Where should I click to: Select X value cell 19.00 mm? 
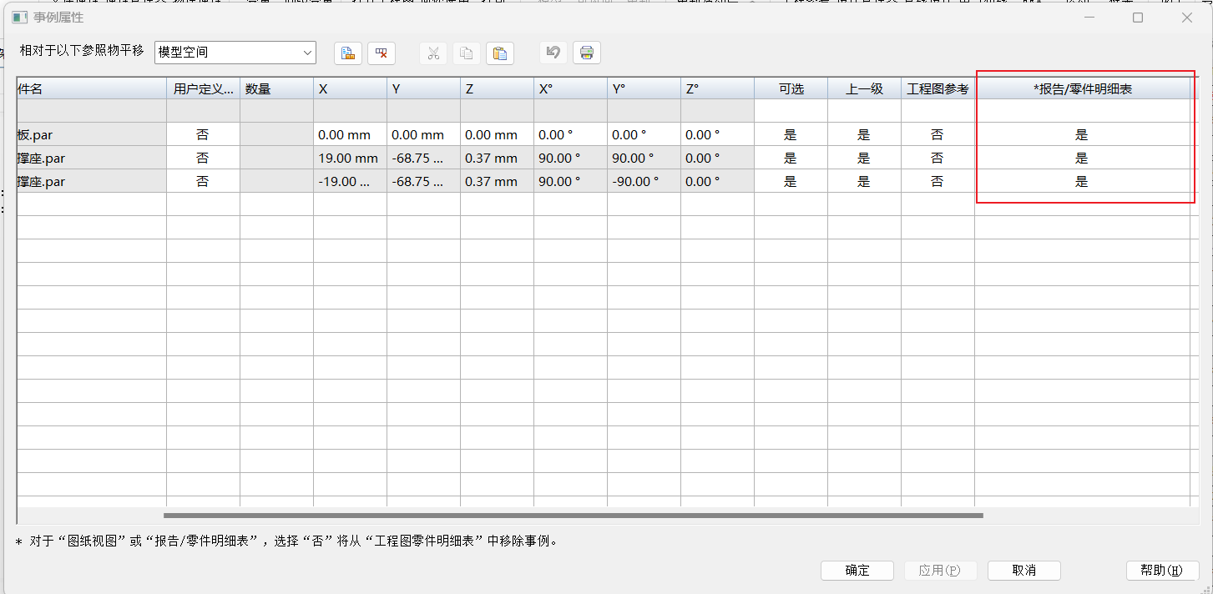tap(349, 158)
